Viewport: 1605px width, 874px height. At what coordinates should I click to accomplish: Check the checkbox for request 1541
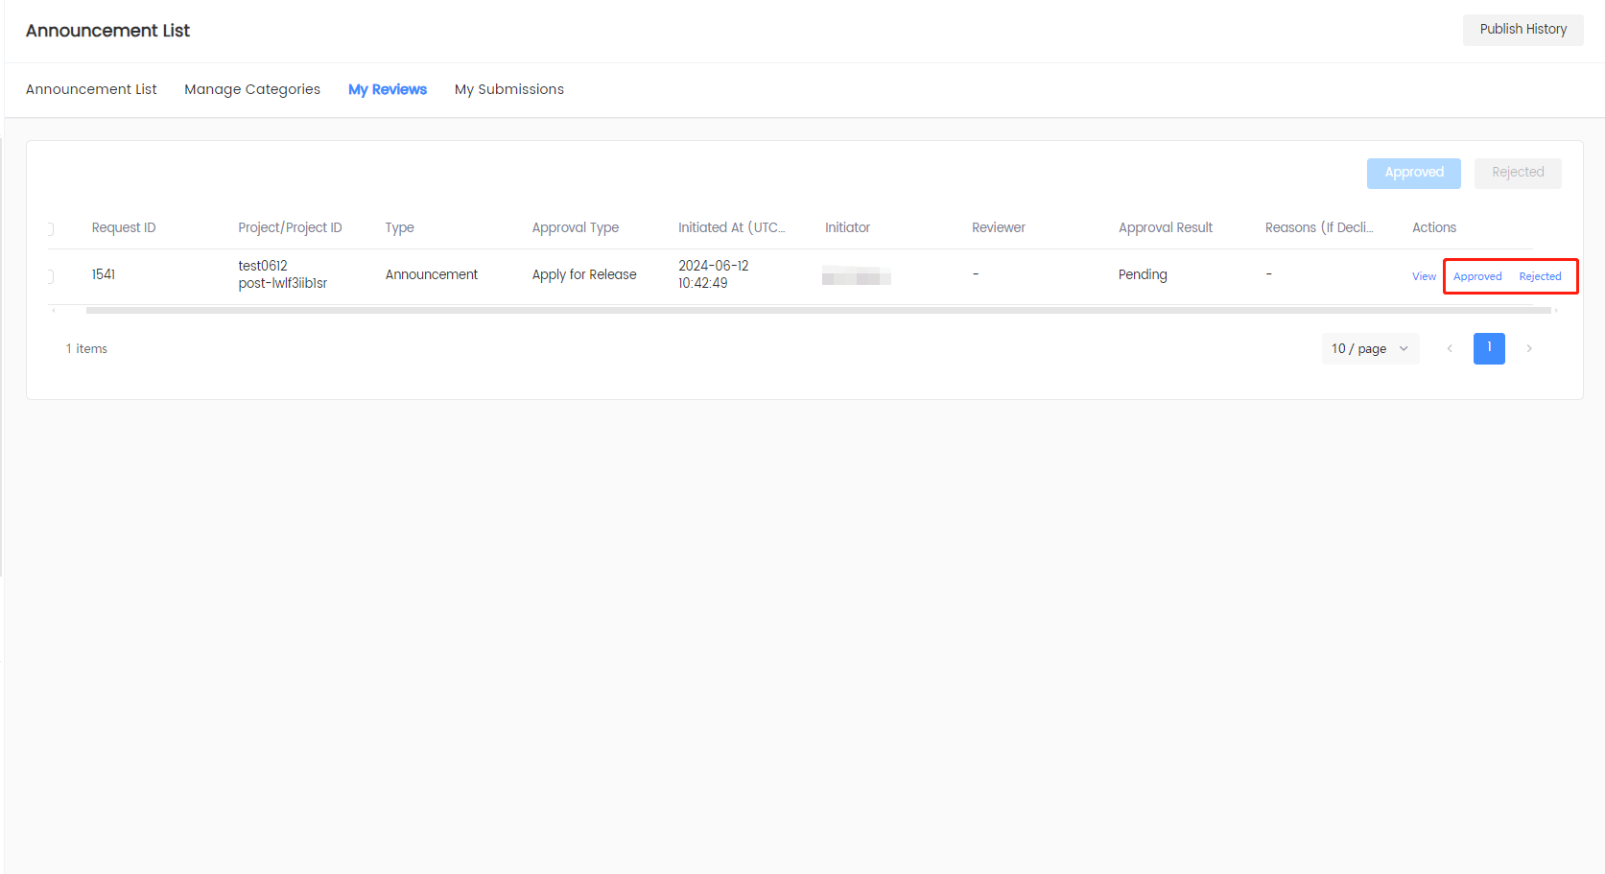click(x=50, y=276)
